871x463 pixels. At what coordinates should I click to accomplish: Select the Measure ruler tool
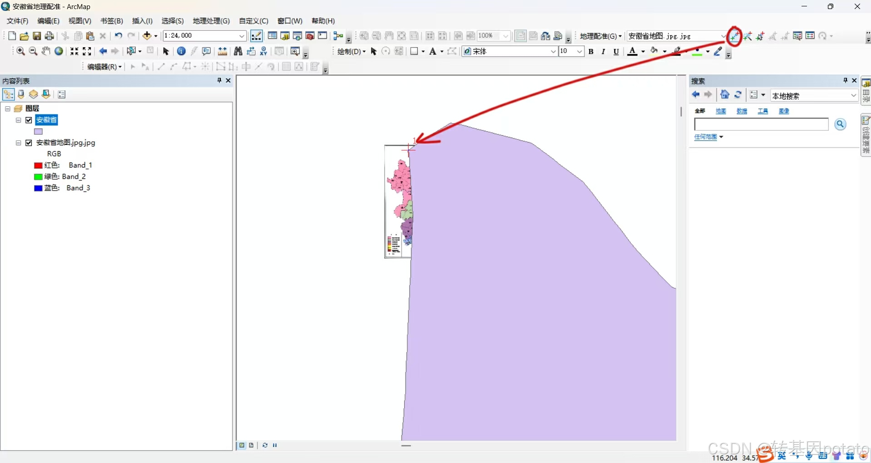click(223, 51)
